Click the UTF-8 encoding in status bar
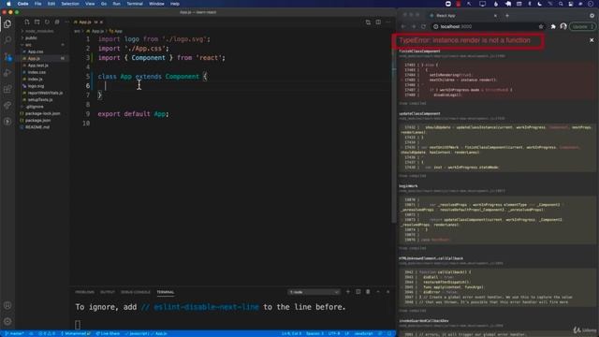This screenshot has width=599, height=337. pos(334,333)
